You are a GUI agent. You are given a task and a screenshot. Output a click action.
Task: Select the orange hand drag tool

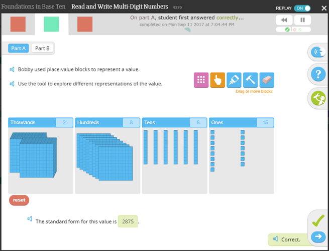click(x=217, y=80)
